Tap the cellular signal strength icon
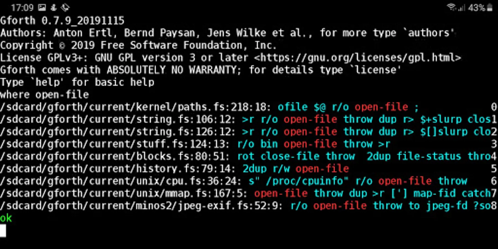The width and height of the screenshot is (498, 249). 461,7
